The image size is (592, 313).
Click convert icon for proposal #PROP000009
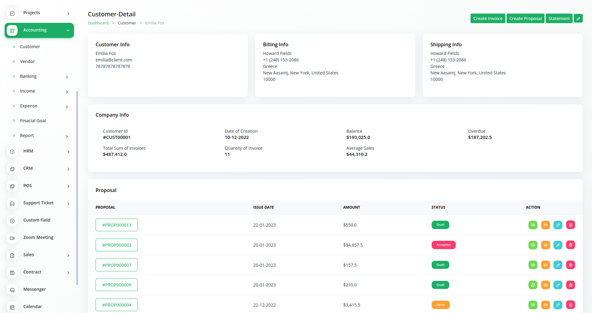click(x=533, y=285)
